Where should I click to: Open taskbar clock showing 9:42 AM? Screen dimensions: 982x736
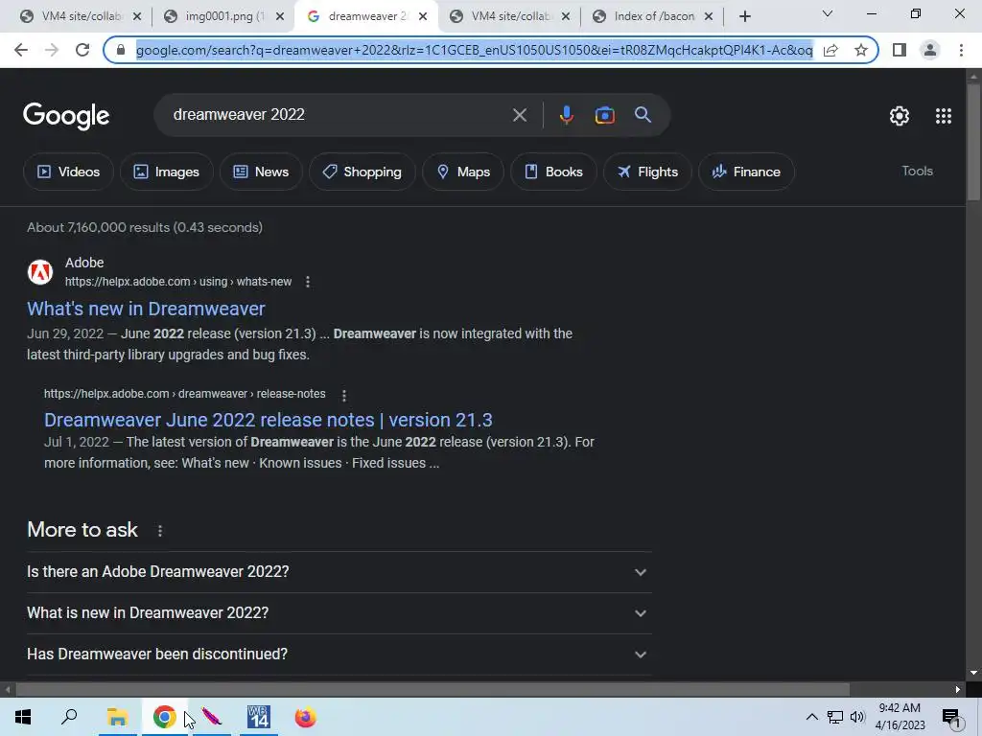[900, 717]
